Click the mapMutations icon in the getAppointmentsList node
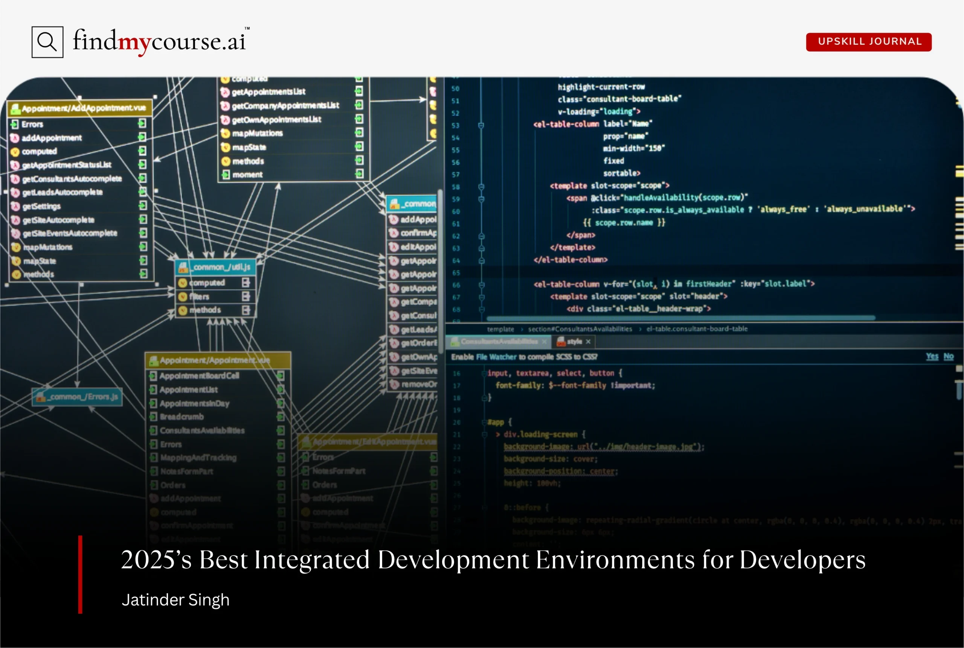Image resolution: width=964 pixels, height=648 pixels. tap(226, 133)
